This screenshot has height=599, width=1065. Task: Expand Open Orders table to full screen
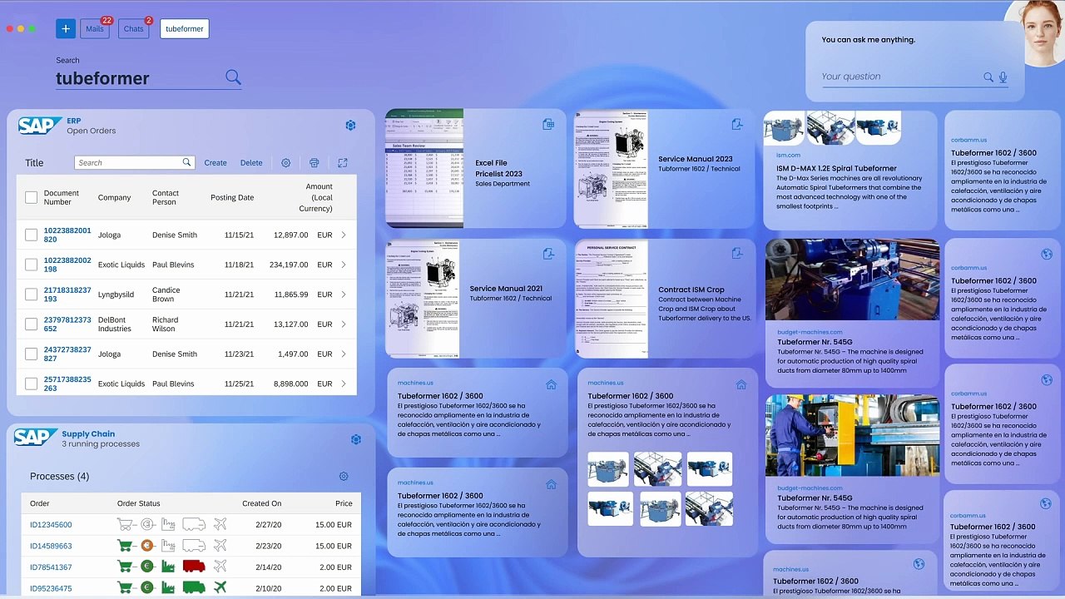click(343, 163)
